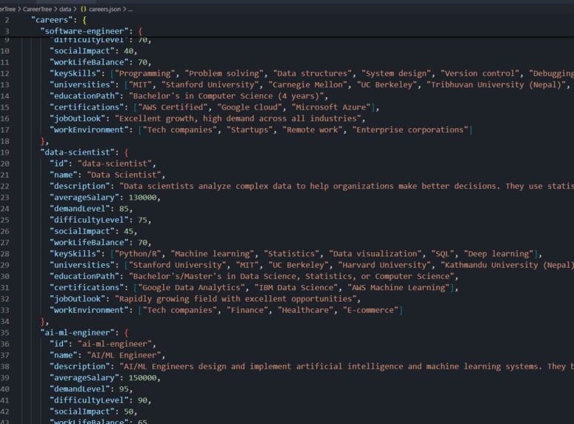Click the "Deep learning" keySkills string
Screen dimensions: 574x424
498,254
